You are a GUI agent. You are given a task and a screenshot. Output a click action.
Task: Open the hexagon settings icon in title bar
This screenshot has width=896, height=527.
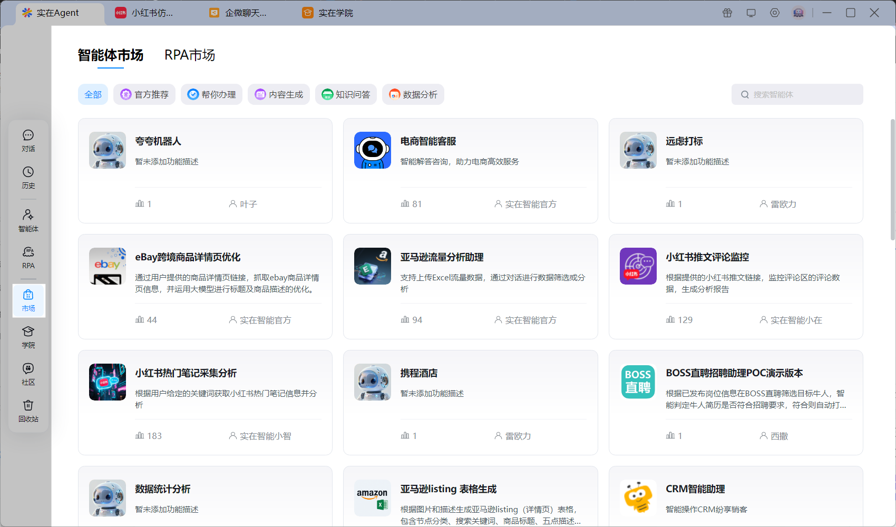(775, 13)
